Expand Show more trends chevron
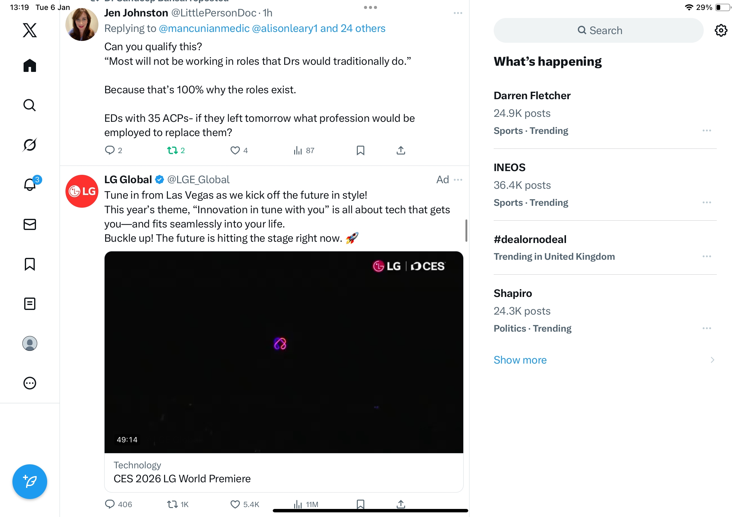Viewport: 741px width, 517px height. (712, 360)
